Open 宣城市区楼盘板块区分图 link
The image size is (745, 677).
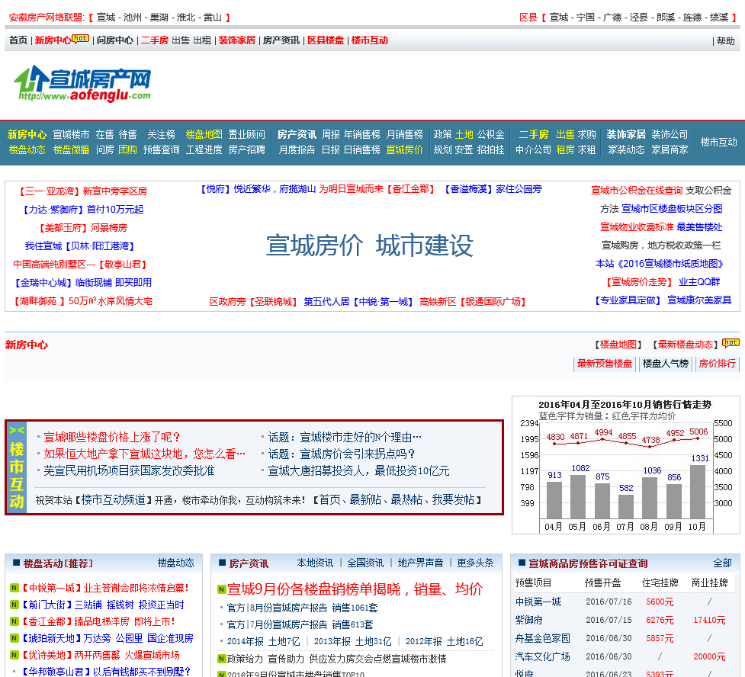(672, 209)
